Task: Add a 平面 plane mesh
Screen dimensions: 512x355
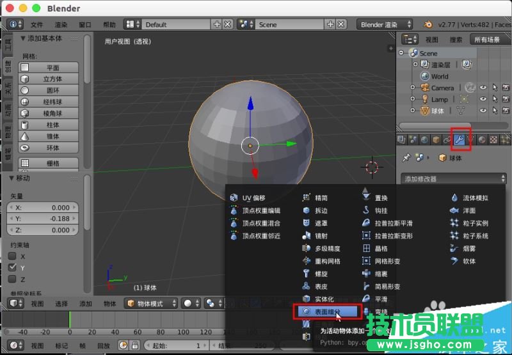Action: click(x=49, y=68)
